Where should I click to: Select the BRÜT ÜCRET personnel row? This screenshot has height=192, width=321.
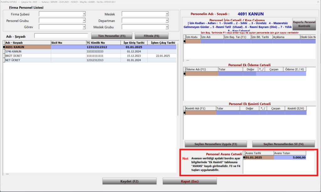click(90, 56)
